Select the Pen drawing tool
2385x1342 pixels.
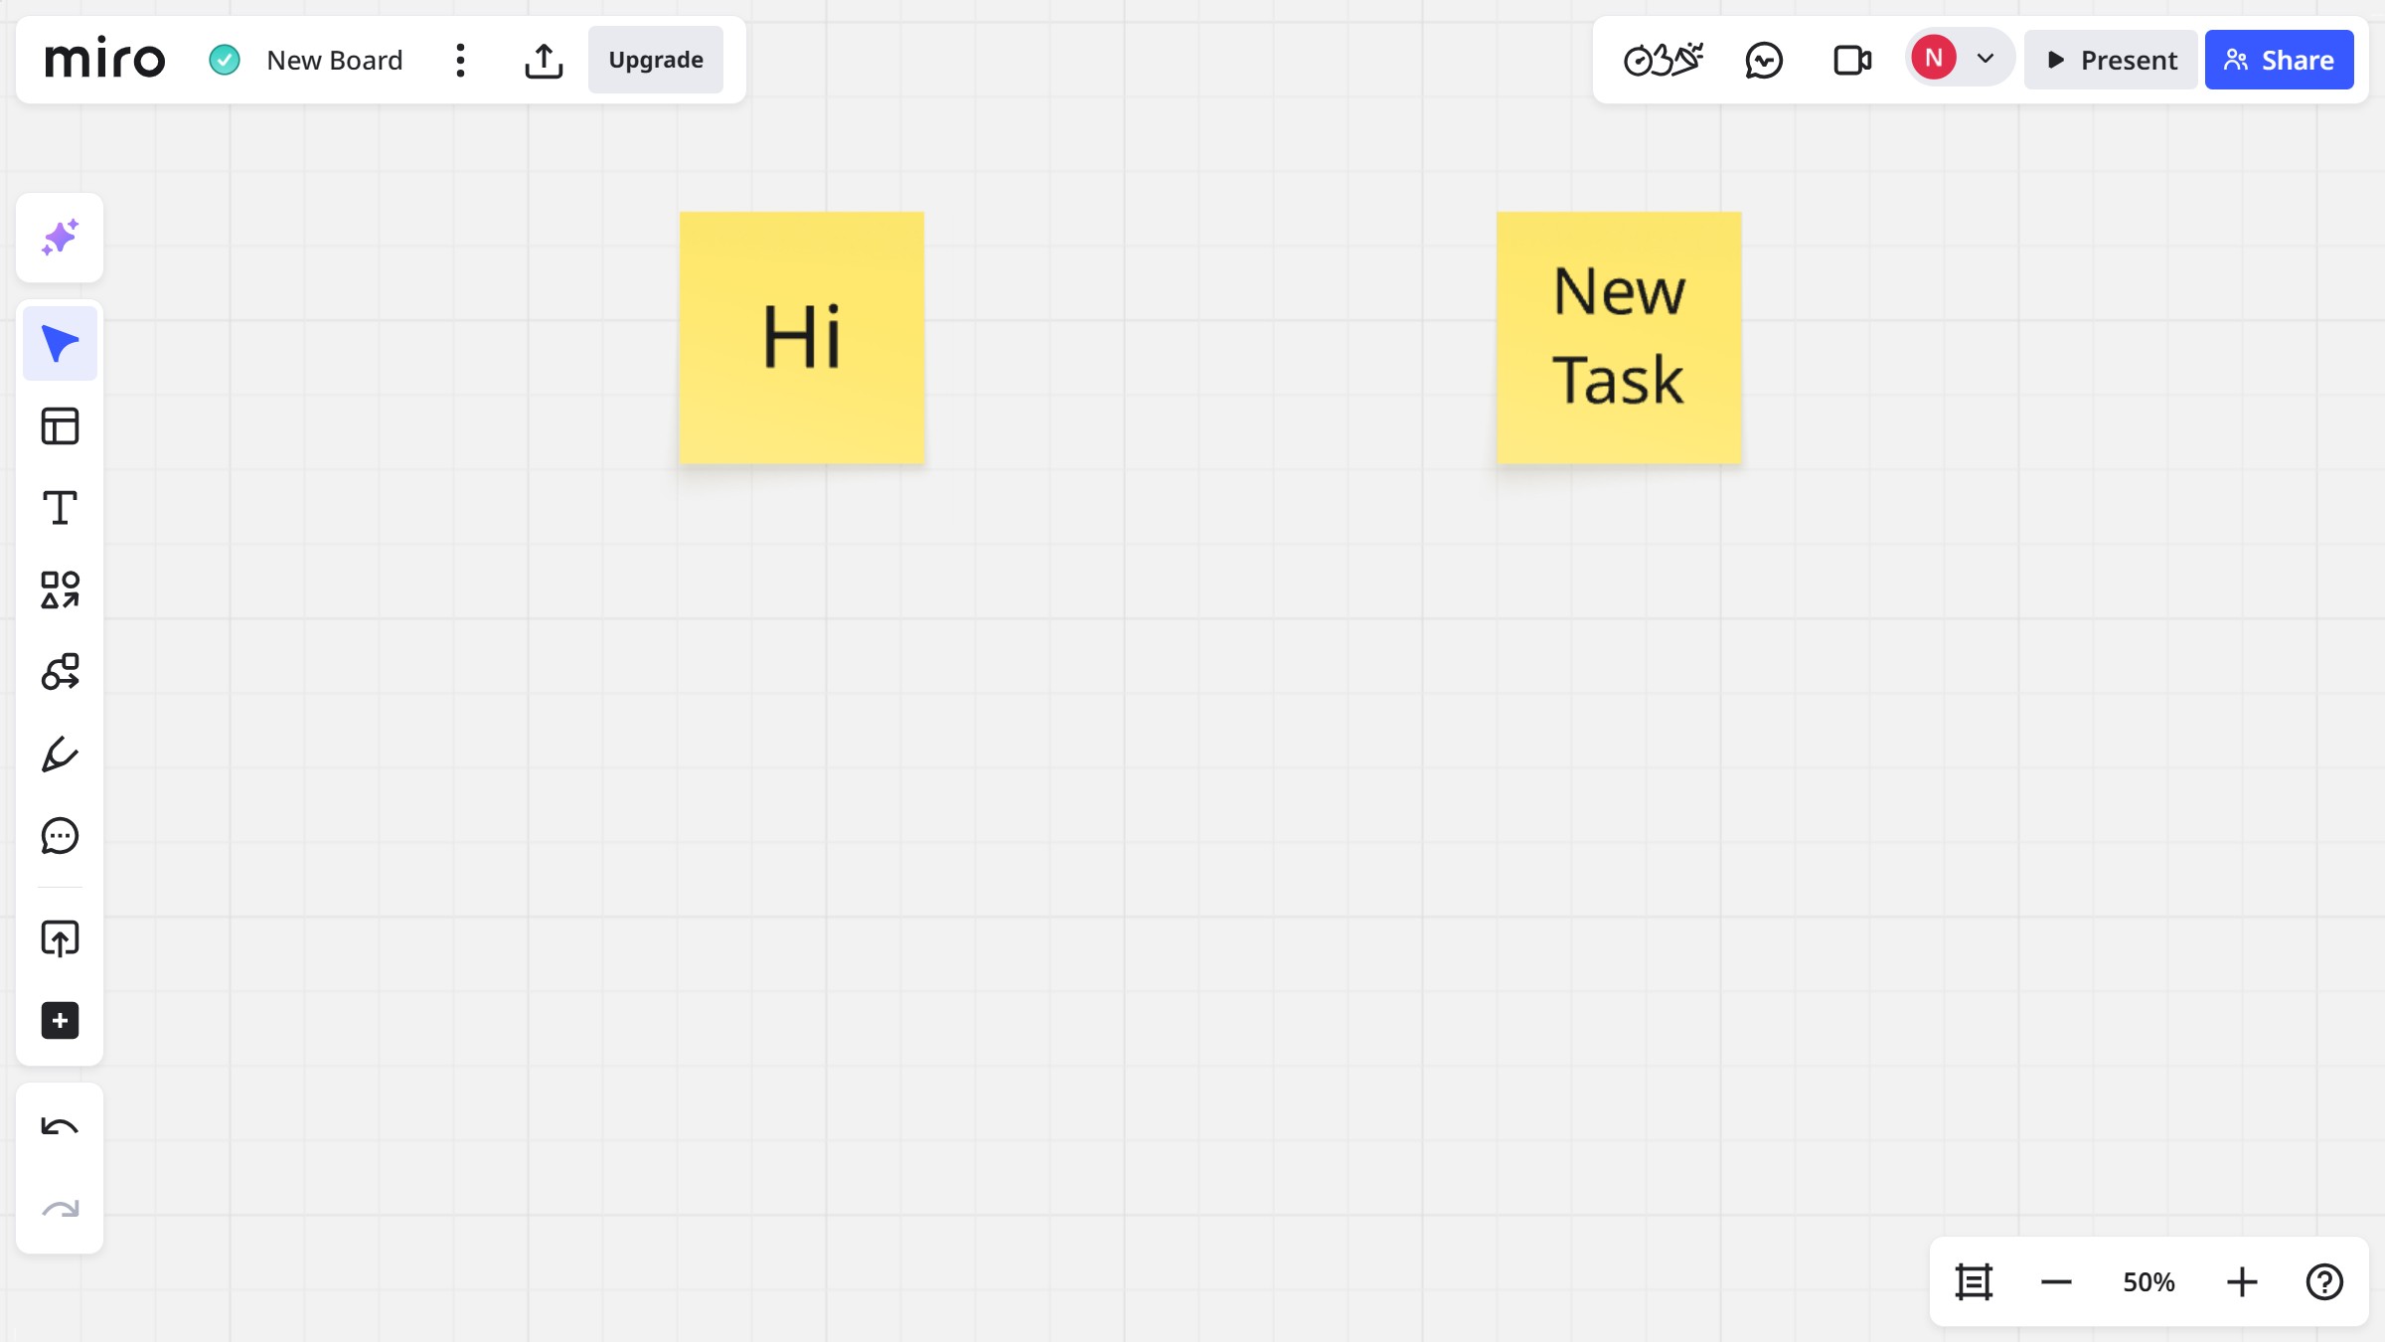(60, 754)
